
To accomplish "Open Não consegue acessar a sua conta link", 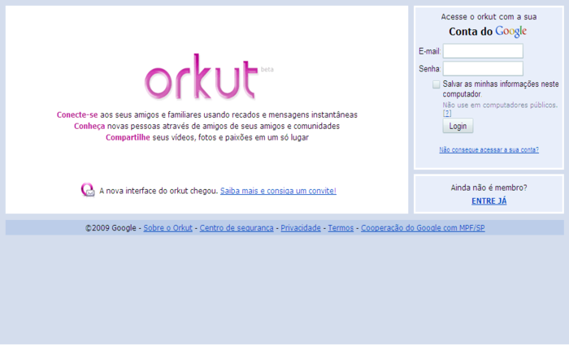I will pos(489,149).
